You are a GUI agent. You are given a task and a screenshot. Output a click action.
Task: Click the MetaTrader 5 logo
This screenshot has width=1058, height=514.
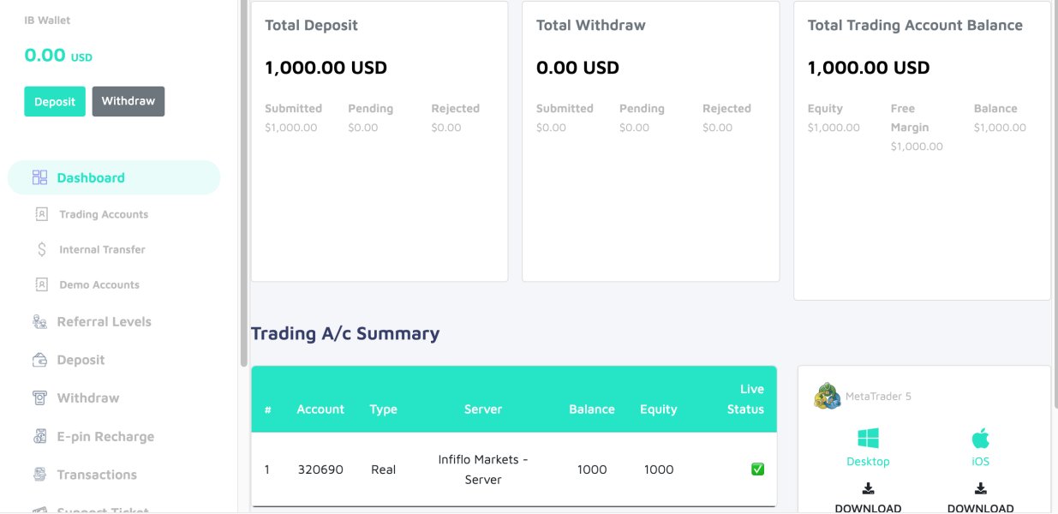827,397
